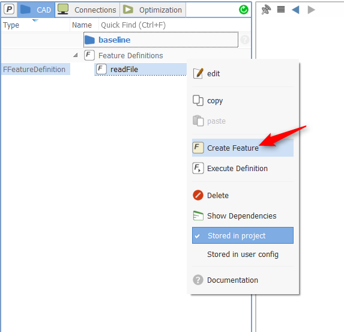Open Documentation from the context menu

(243, 280)
